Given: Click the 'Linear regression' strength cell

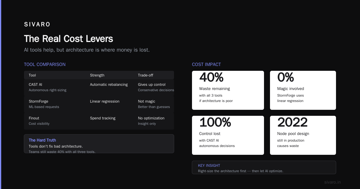Looking at the screenshot, I should (105, 101).
